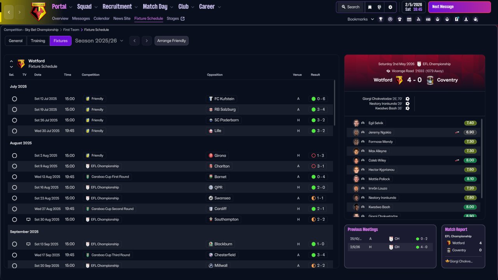Click the First Team breadcrumb link
Image resolution: width=498 pixels, height=280 pixels.
[x=71, y=30]
